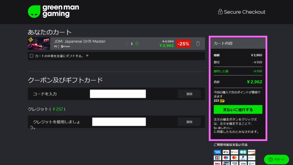Proceed to payment with 支払いに進行する button
The width and height of the screenshot is (293, 165).
coord(238,109)
